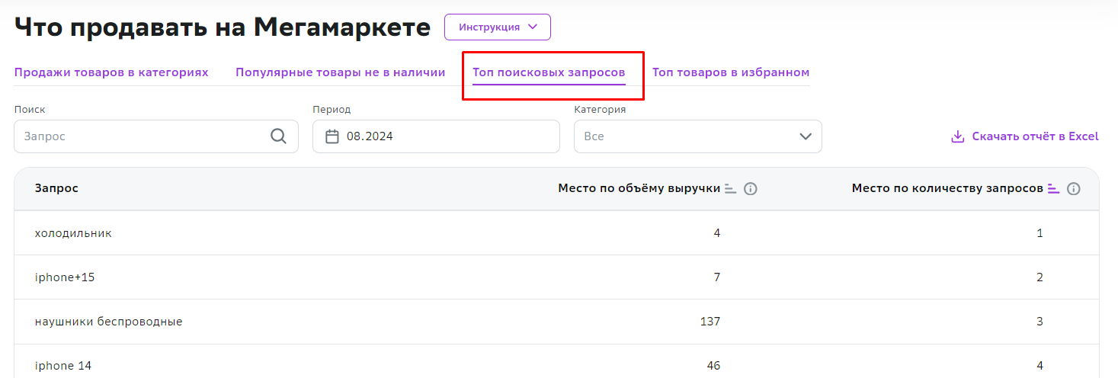Screen dimensions: 1118x378
Task: Switch to Топ товаров в избранном tab
Action: point(731,72)
